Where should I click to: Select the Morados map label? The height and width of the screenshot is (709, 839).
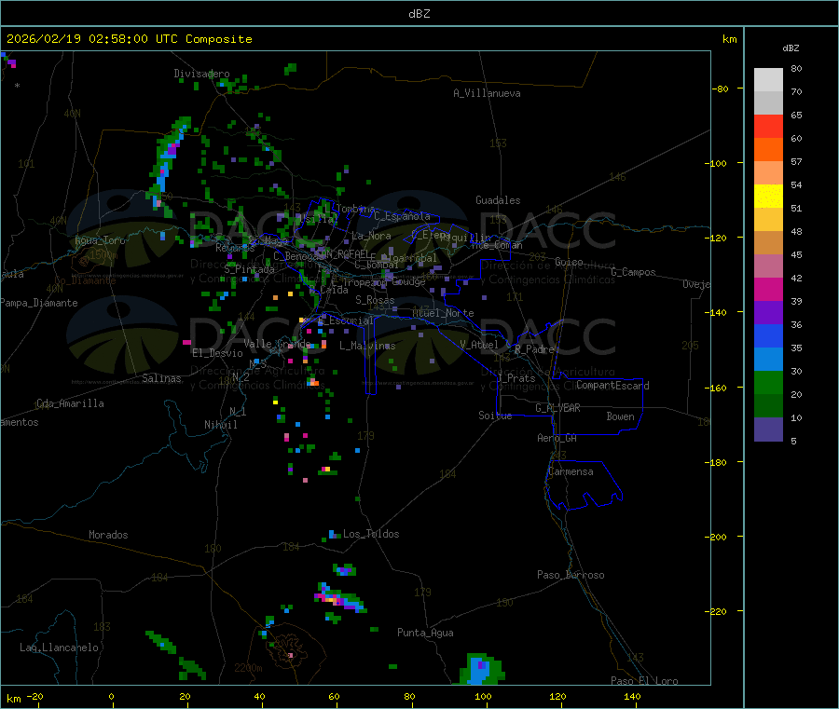pyautogui.click(x=108, y=535)
